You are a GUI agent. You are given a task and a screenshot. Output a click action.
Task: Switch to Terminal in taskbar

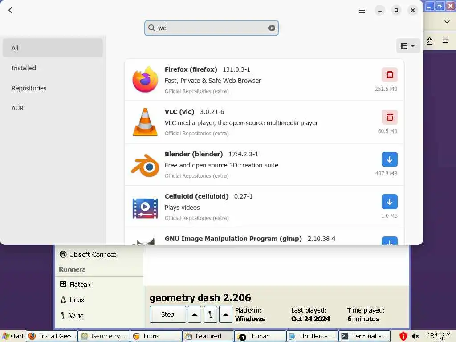(x=364, y=336)
